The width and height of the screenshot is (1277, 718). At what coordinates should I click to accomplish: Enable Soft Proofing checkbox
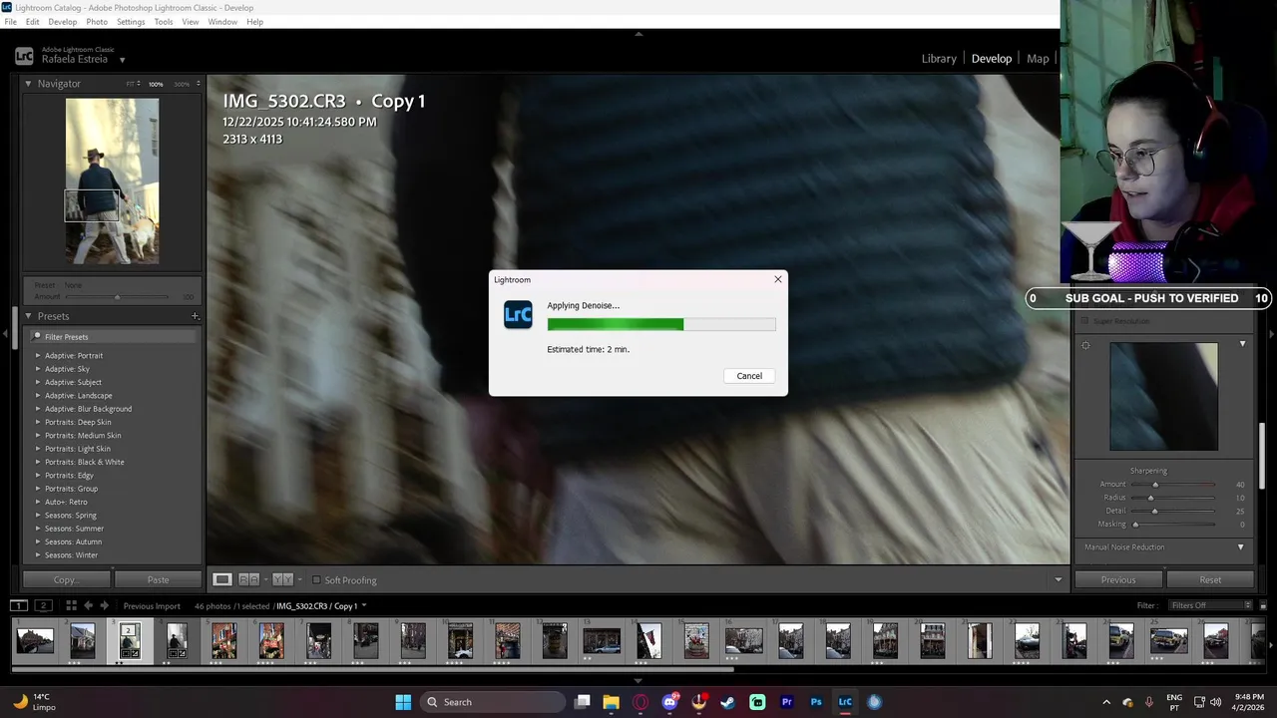(316, 580)
